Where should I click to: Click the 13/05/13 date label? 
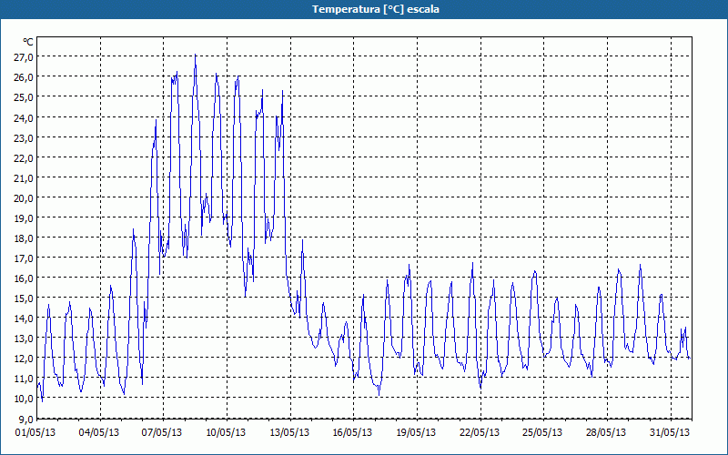point(289,432)
